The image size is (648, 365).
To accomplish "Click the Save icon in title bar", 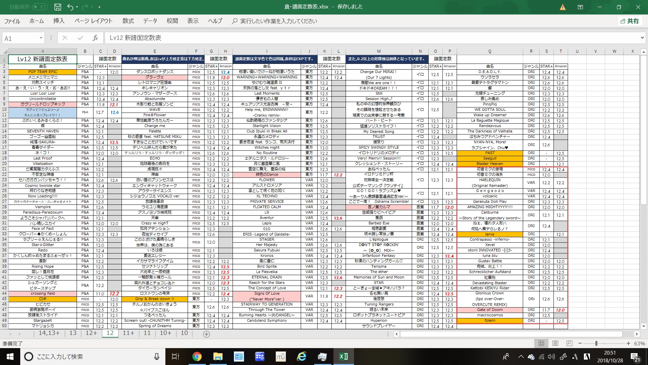I will pyautogui.click(x=58, y=7).
